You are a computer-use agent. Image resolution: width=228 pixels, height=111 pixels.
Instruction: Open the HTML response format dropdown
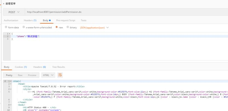(48, 75)
